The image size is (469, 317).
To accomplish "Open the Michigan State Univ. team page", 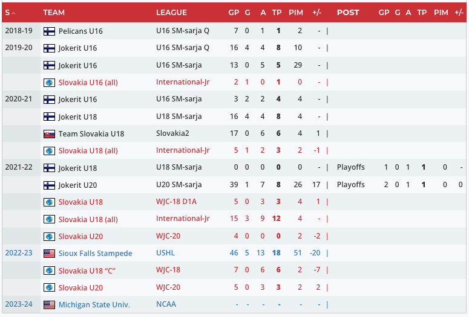I will click(x=94, y=305).
